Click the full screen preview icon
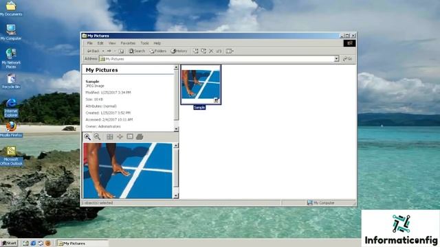The image size is (440, 247). tap(130, 137)
